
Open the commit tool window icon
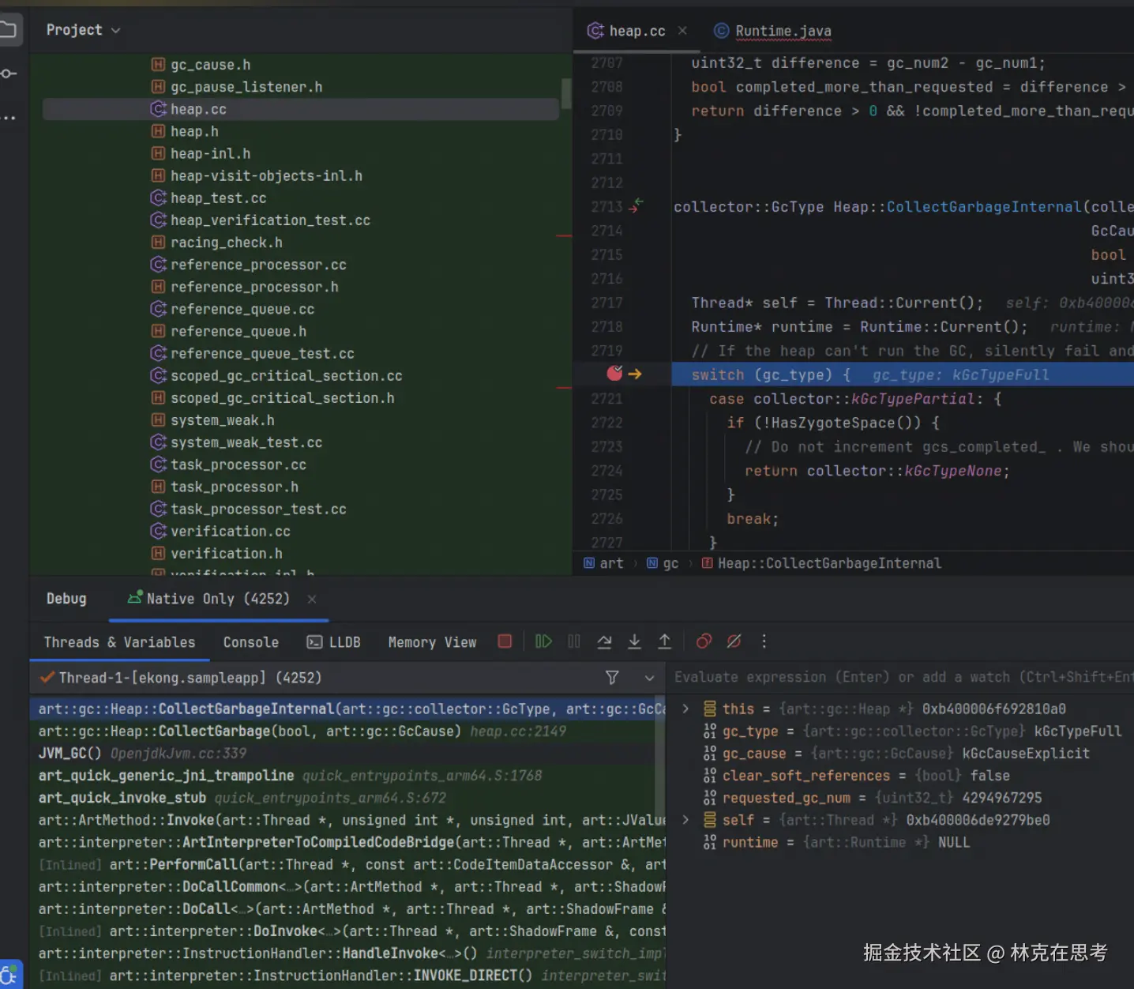click(9, 73)
